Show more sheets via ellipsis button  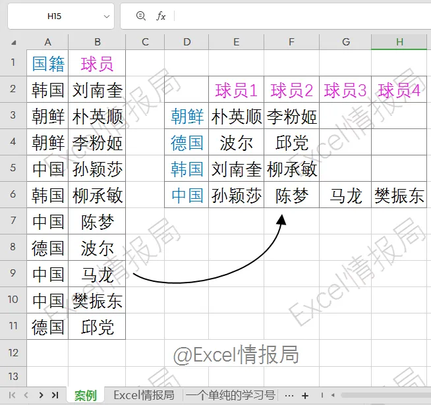pos(289,396)
